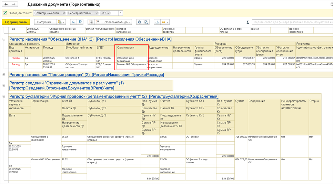Toggle the 'Выводить только' checkbox

pos(5,13)
